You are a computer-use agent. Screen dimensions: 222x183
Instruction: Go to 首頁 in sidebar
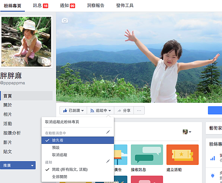pyautogui.click(x=27, y=96)
